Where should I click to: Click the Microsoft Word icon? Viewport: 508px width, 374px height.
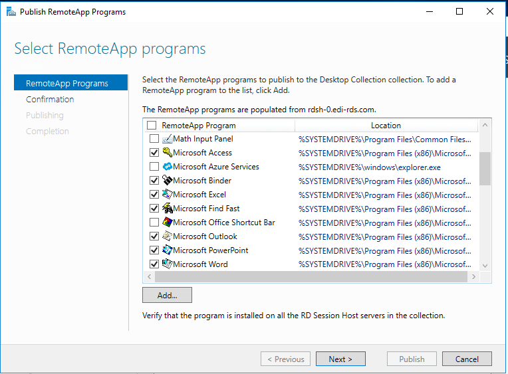coord(167,264)
